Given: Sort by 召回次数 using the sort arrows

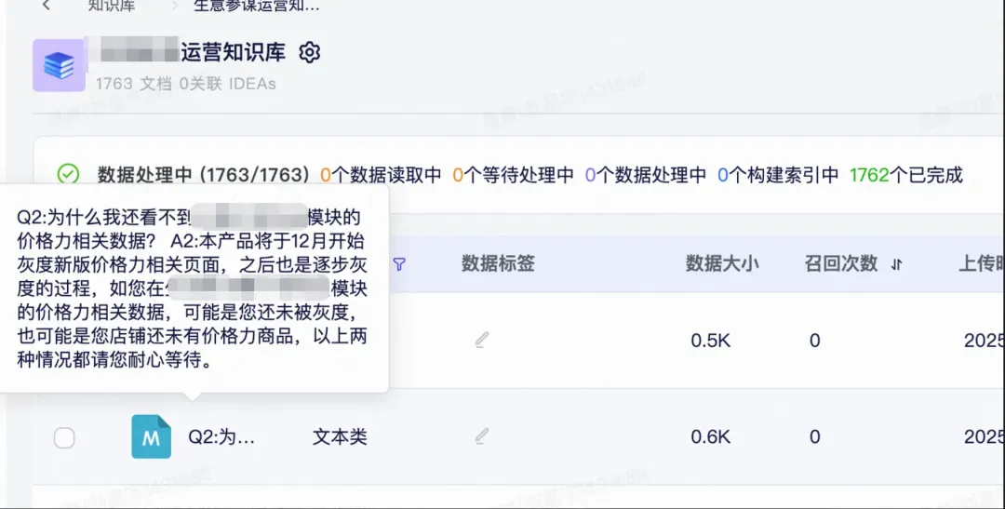Looking at the screenshot, I should (x=897, y=264).
